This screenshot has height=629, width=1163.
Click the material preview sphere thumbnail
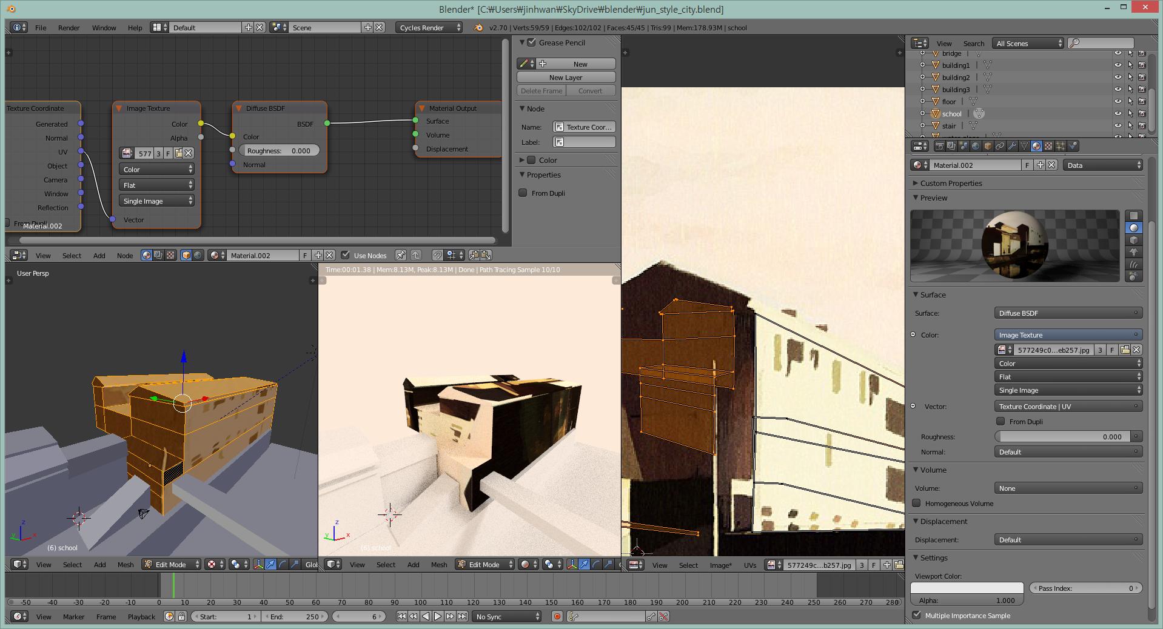pos(1014,245)
